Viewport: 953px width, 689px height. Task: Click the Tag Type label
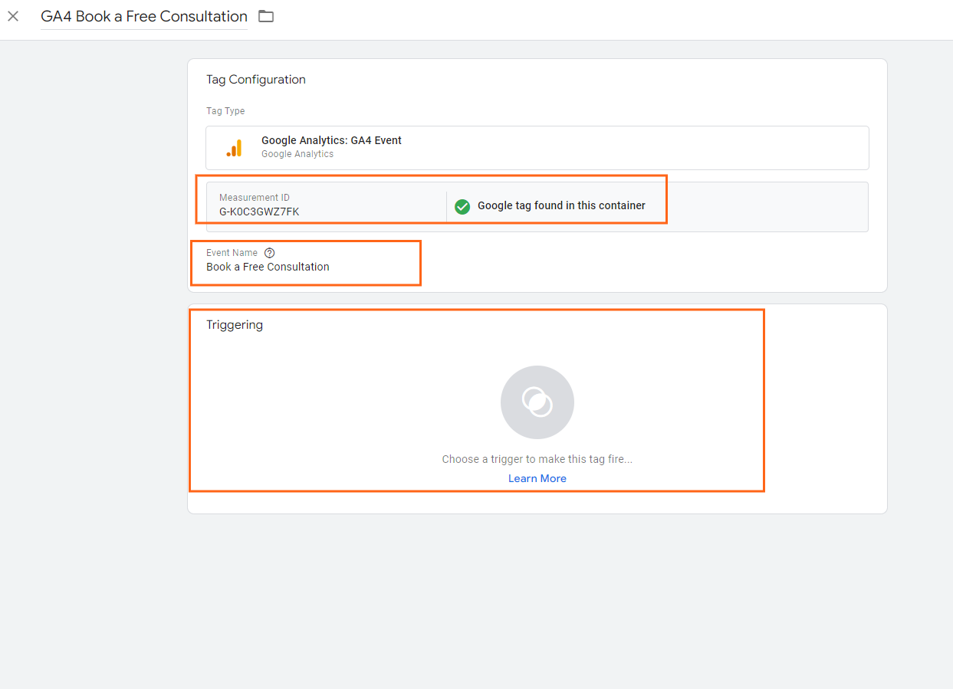(225, 111)
